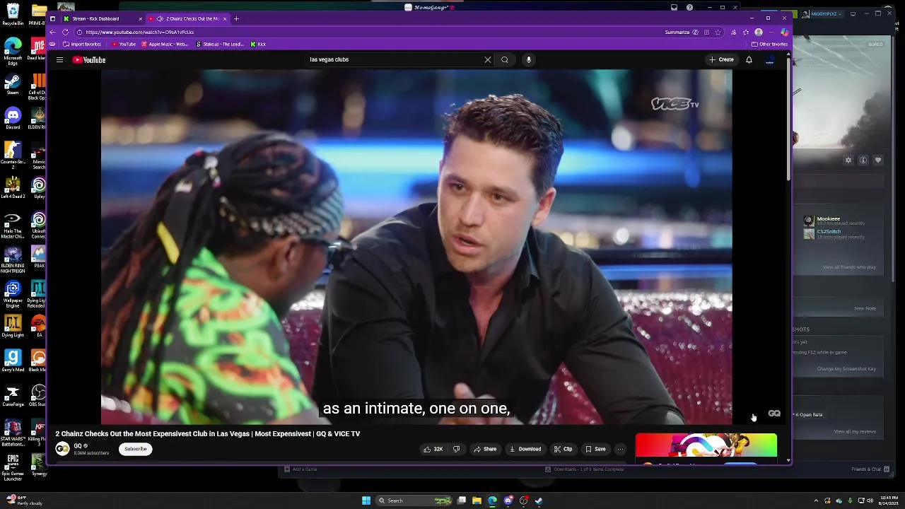This screenshot has width=905, height=509.
Task: Launch ELDEN RING NIGHTREIGN shortcut
Action: pyautogui.click(x=13, y=260)
